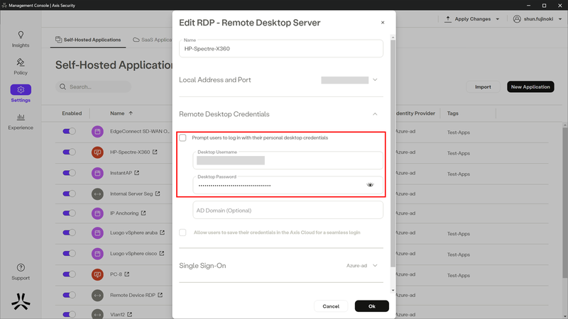
Task: Toggle EdgeConnect SD-WAN enabled switch
Action: [x=69, y=131]
